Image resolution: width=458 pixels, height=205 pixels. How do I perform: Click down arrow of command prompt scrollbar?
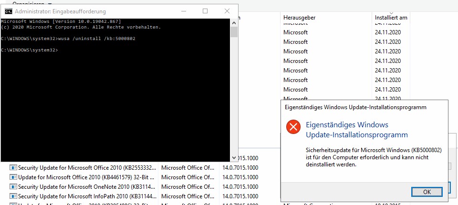click(234, 158)
